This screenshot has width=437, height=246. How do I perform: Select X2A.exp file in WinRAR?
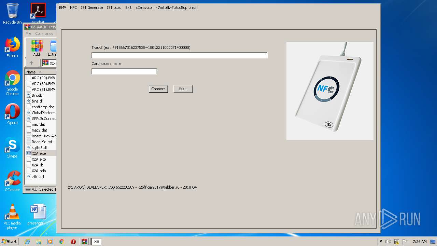[36, 159]
